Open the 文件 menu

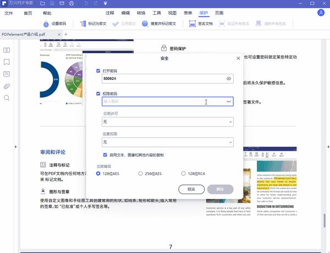pyautogui.click(x=9, y=13)
